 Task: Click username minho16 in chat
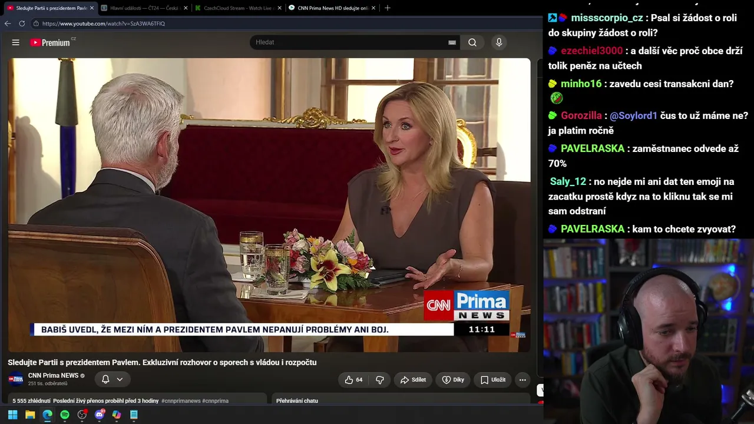pyautogui.click(x=581, y=84)
